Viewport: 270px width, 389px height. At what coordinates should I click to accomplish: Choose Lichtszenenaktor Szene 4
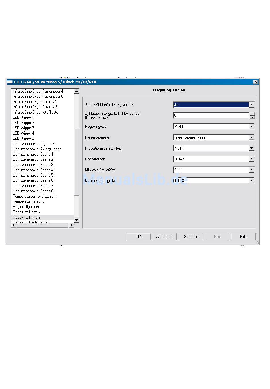(x=33, y=170)
